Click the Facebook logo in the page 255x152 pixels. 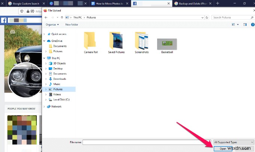point(4,20)
